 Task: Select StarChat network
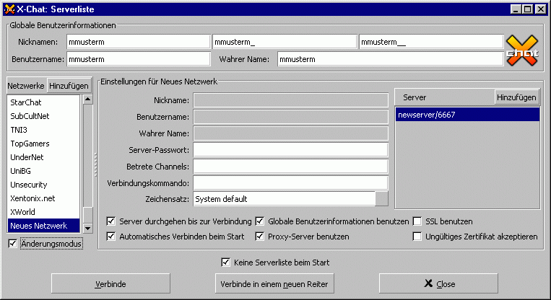(x=43, y=102)
